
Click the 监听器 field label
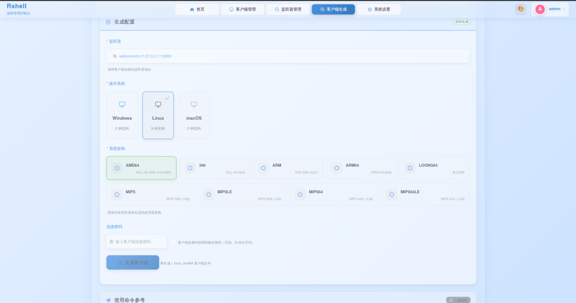click(115, 41)
